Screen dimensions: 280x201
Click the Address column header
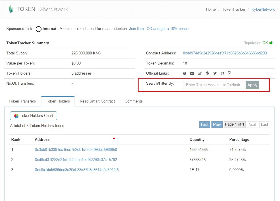(x=42, y=140)
